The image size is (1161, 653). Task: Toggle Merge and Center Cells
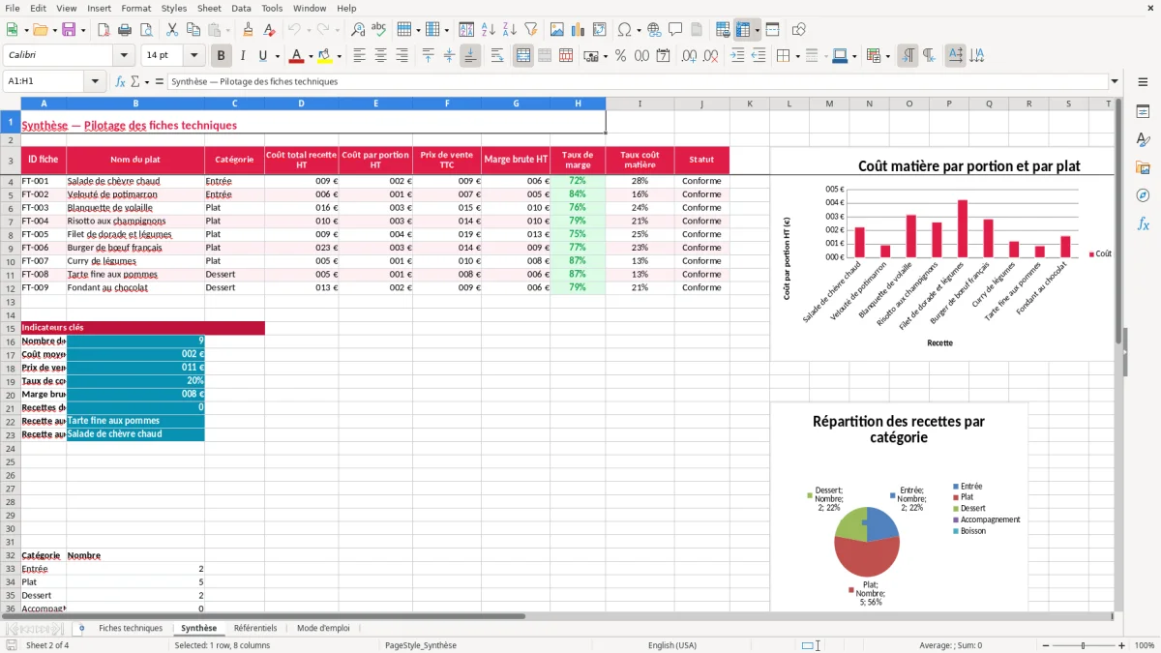pyautogui.click(x=523, y=56)
